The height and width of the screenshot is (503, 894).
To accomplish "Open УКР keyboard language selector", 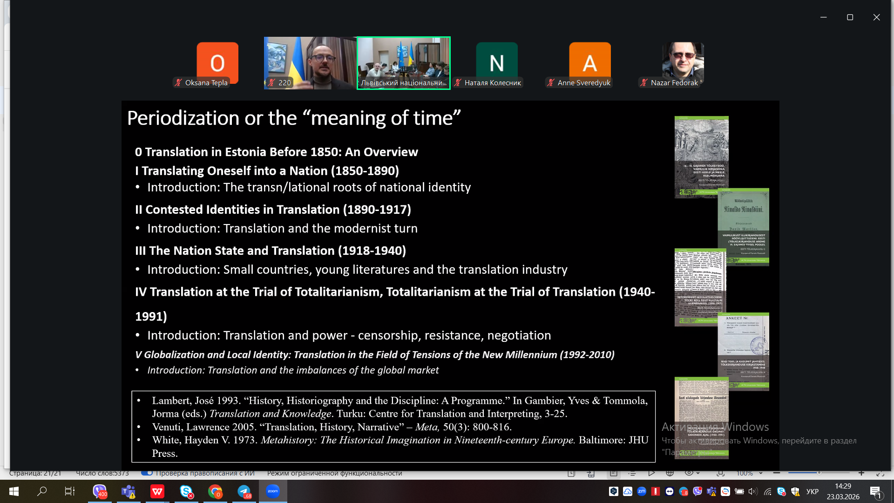I will [812, 491].
